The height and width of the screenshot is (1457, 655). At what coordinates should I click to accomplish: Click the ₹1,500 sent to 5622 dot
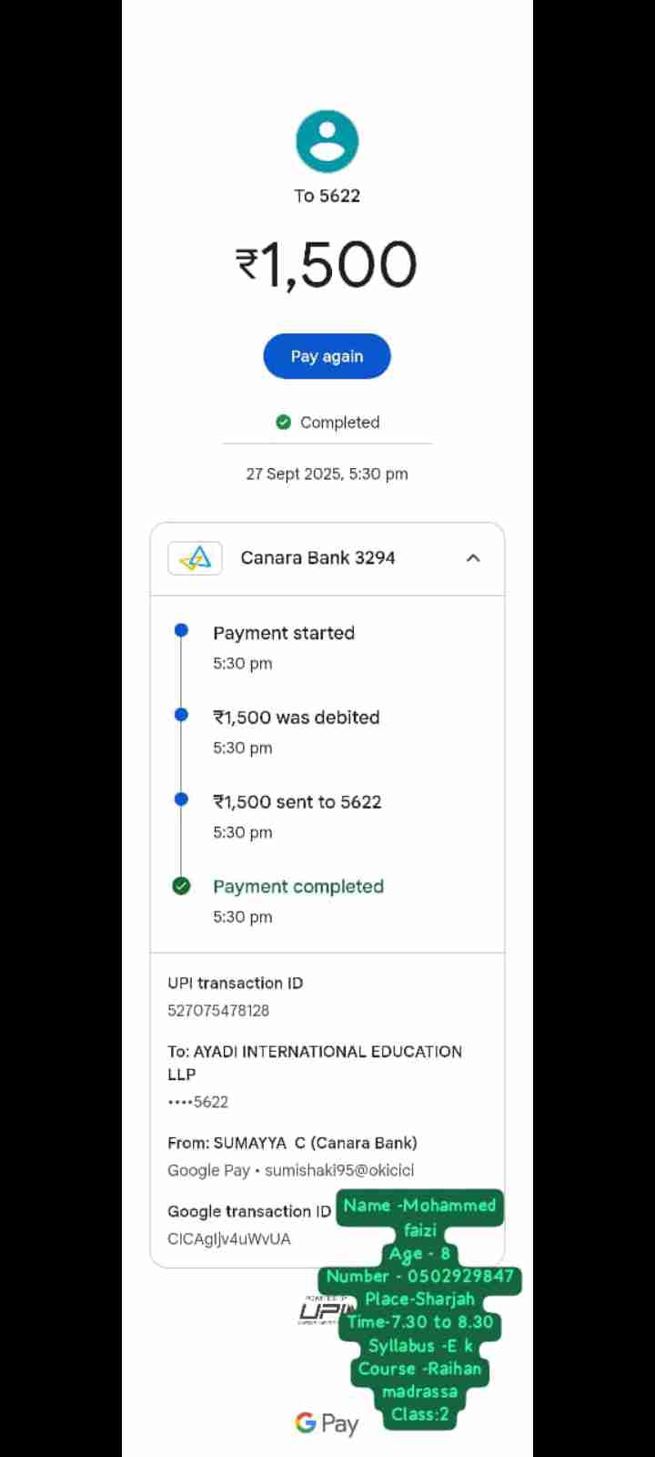pos(181,800)
